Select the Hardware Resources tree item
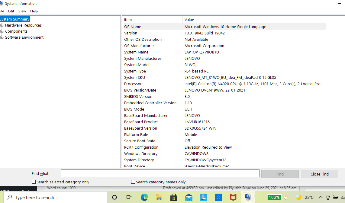 click(x=23, y=25)
